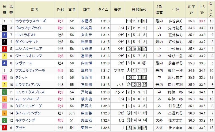Open jockey 戸崎圭 profile
215x132 pixels.
(86, 92)
